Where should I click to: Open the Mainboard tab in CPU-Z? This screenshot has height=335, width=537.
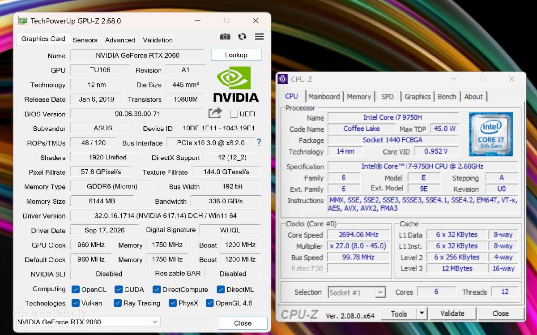324,96
